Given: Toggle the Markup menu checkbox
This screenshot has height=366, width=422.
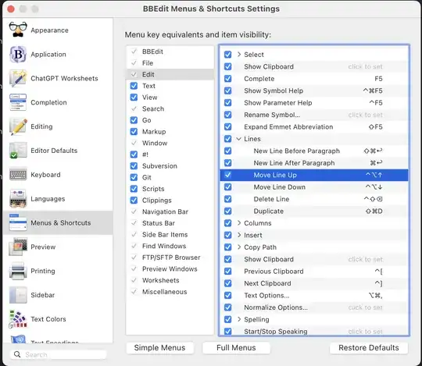Looking at the screenshot, I should click(x=134, y=132).
